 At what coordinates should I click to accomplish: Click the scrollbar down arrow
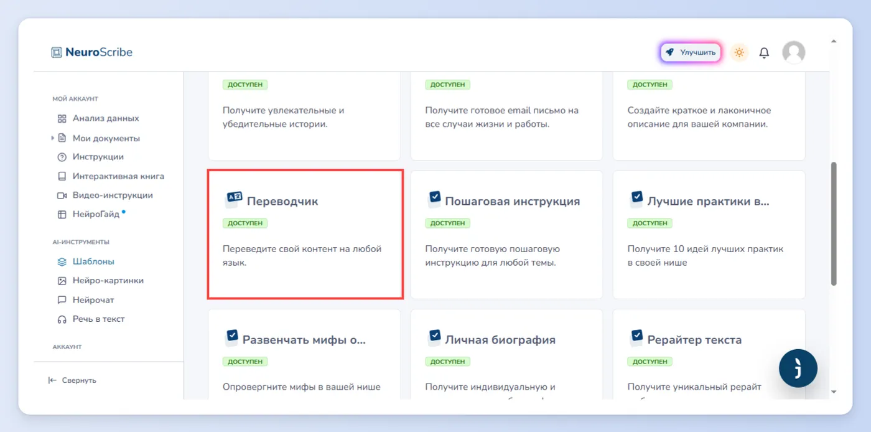(834, 392)
